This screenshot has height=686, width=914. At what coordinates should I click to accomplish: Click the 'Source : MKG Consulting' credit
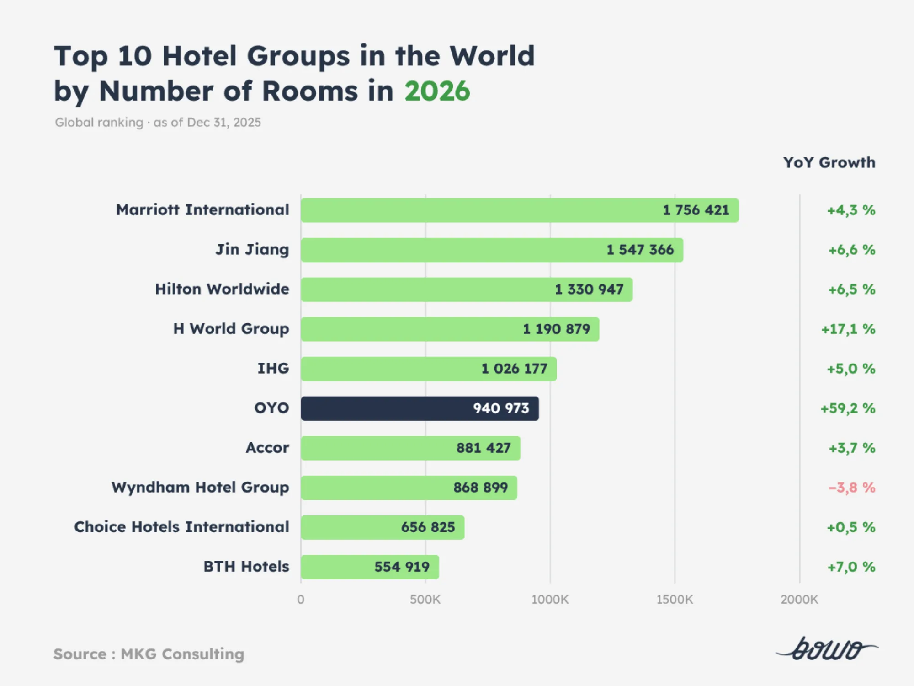pyautogui.click(x=149, y=654)
